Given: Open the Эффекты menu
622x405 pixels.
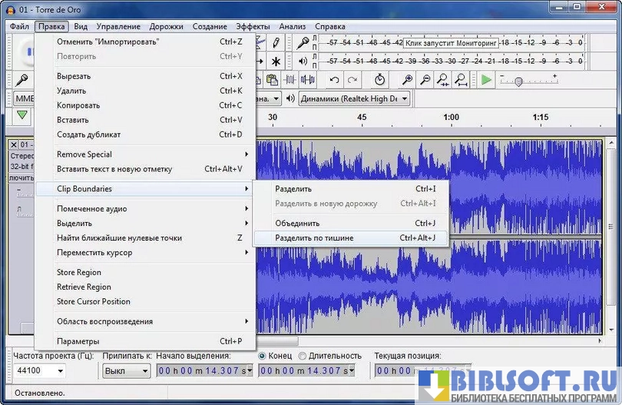Looking at the screenshot, I should pos(253,26).
